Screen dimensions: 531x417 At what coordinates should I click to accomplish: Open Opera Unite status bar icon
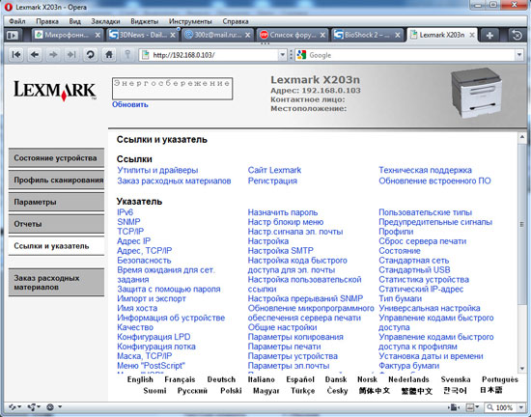[x=34, y=406]
